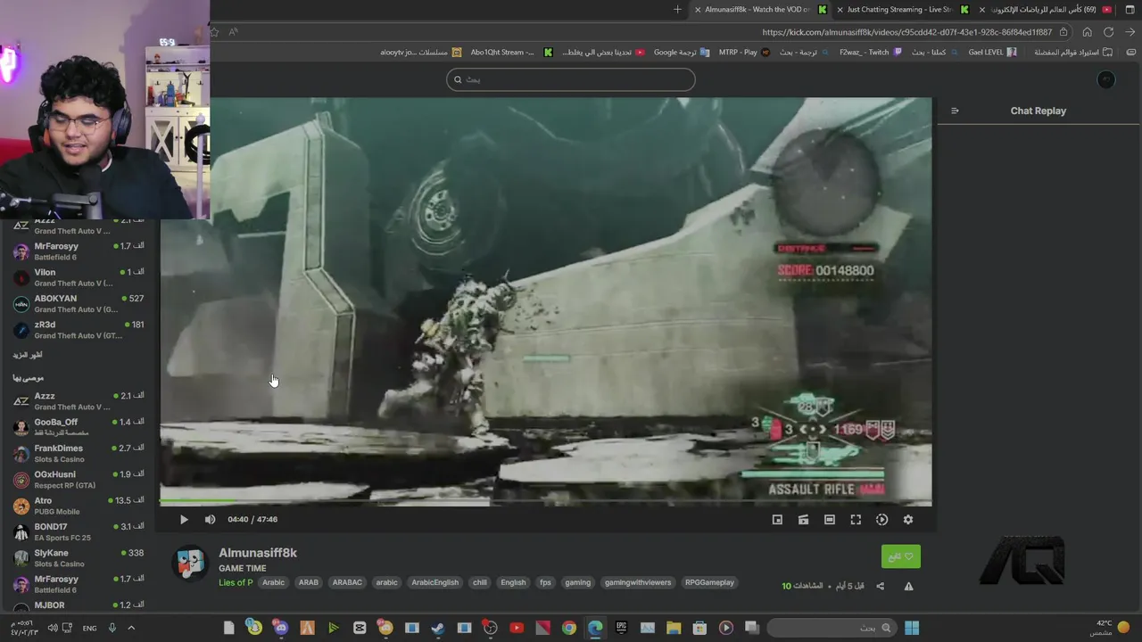Image resolution: width=1142 pixels, height=642 pixels.
Task: Select the RPGGameplay tag
Action: 709,583
